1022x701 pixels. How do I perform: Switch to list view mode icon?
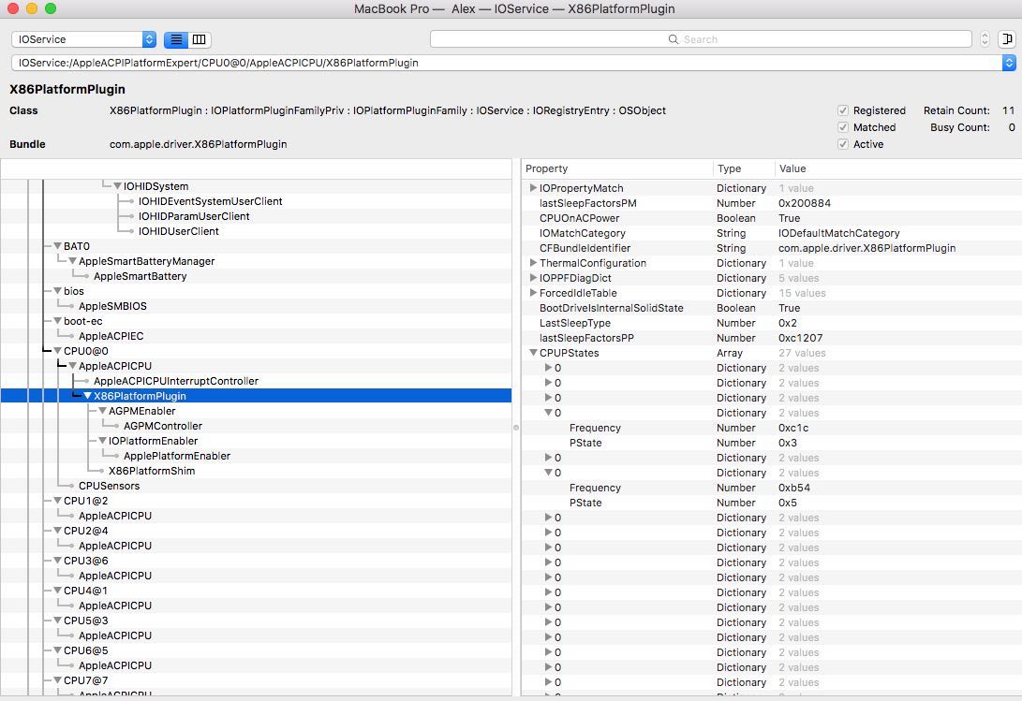point(176,39)
